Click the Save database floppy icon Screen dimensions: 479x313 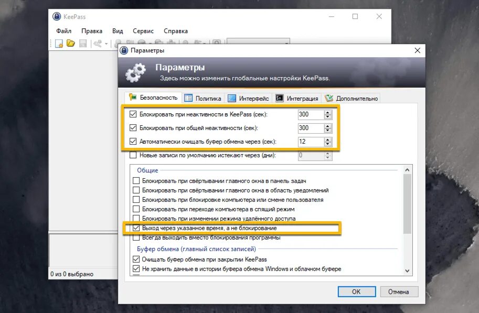[83, 44]
